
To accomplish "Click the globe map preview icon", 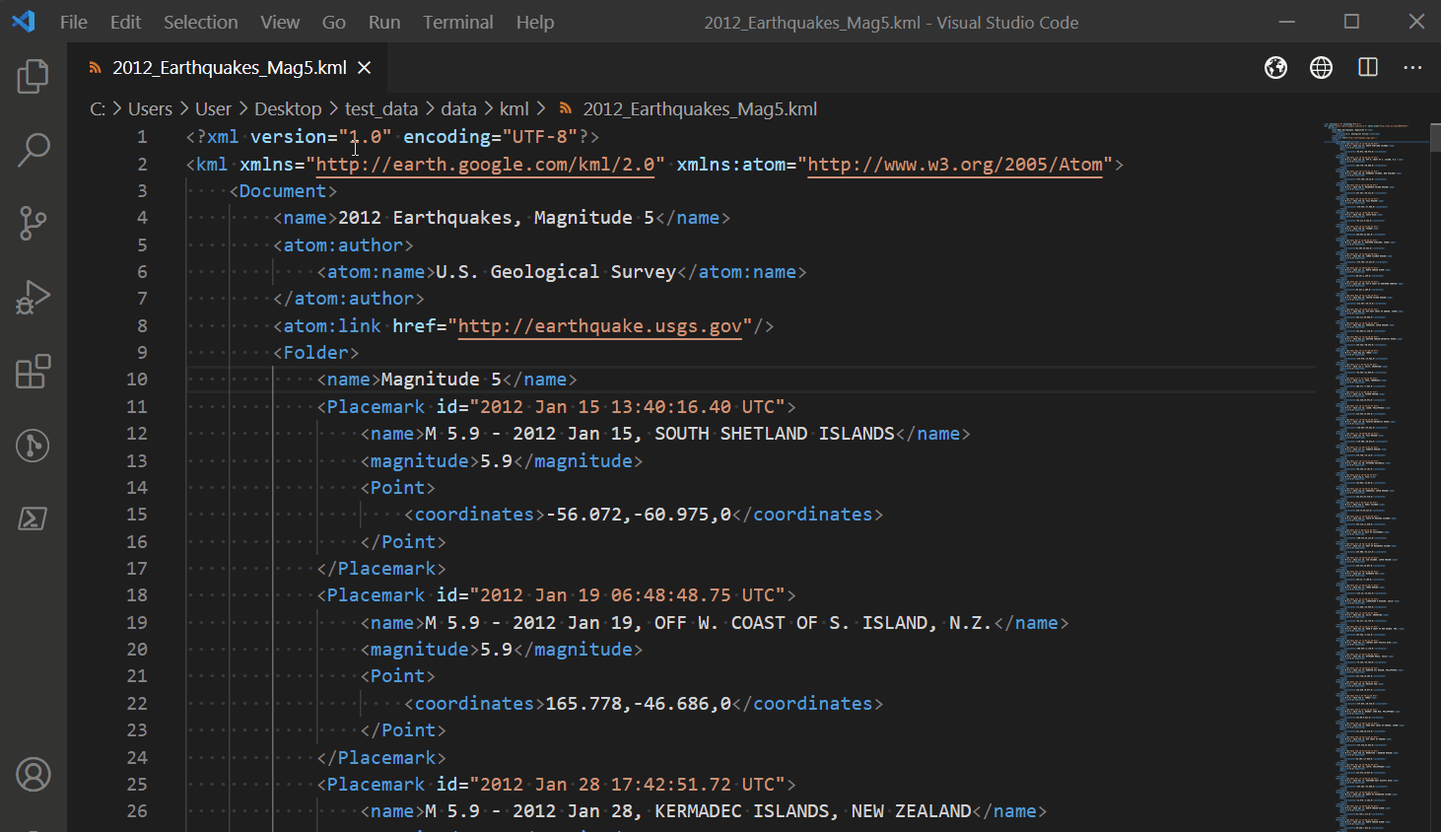I will [1275, 67].
